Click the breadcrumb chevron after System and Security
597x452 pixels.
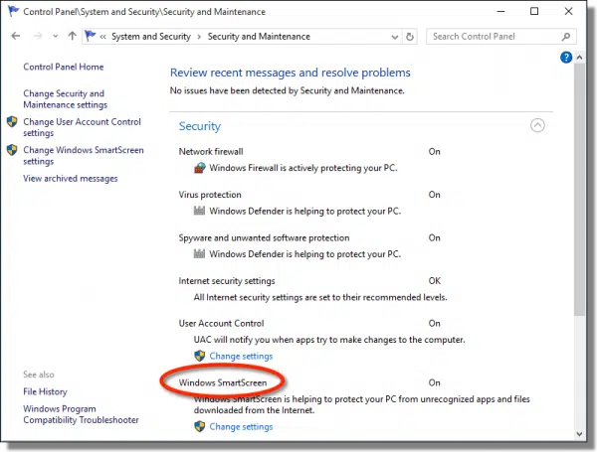coord(199,37)
